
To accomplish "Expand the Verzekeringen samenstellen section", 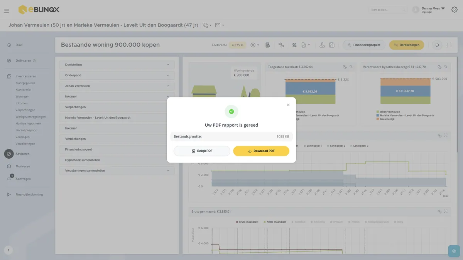I will [x=117, y=171].
